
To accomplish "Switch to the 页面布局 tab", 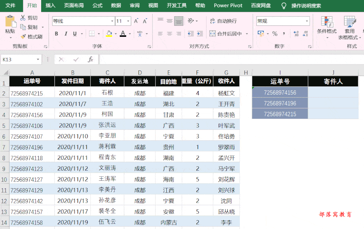I will click(74, 6).
